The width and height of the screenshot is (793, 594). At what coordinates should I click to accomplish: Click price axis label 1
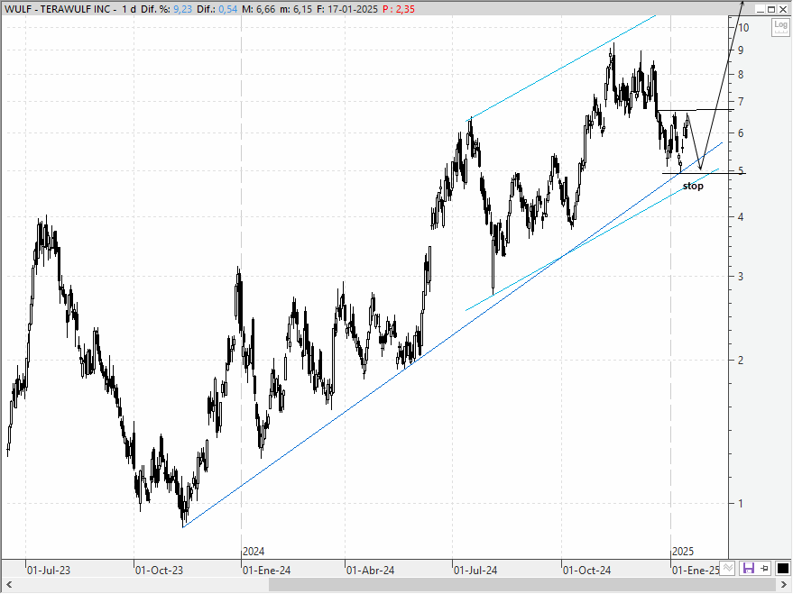pyautogui.click(x=741, y=504)
